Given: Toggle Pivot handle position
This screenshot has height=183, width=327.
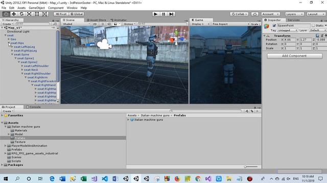Looking at the screenshot, I should [x=61, y=14].
